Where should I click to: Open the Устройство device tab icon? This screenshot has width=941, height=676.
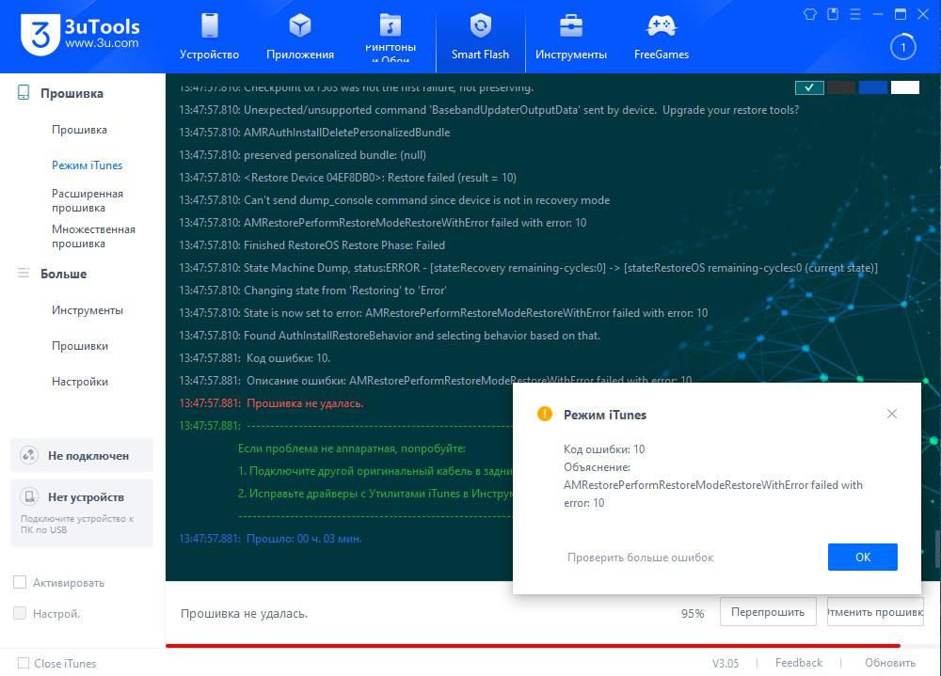click(210, 25)
